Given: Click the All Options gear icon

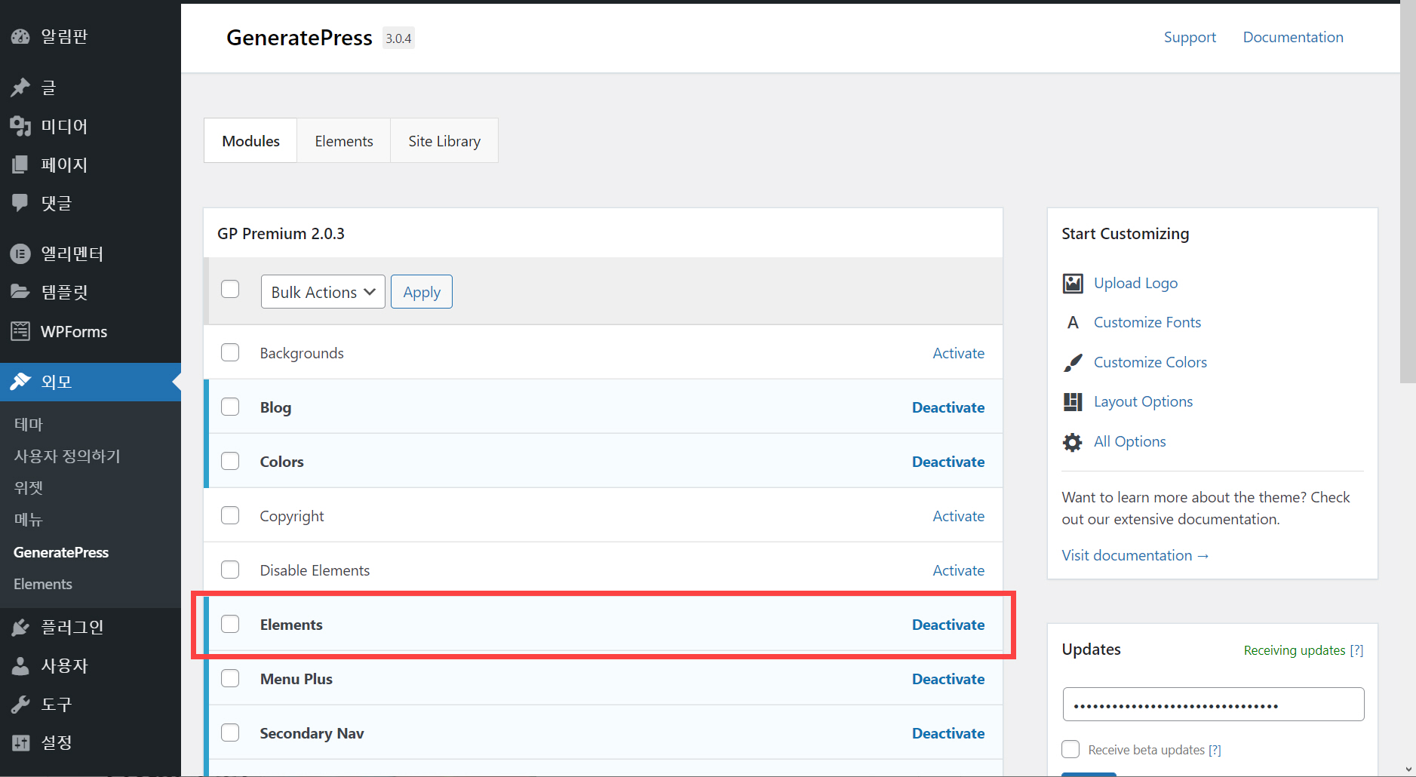Looking at the screenshot, I should (1073, 442).
